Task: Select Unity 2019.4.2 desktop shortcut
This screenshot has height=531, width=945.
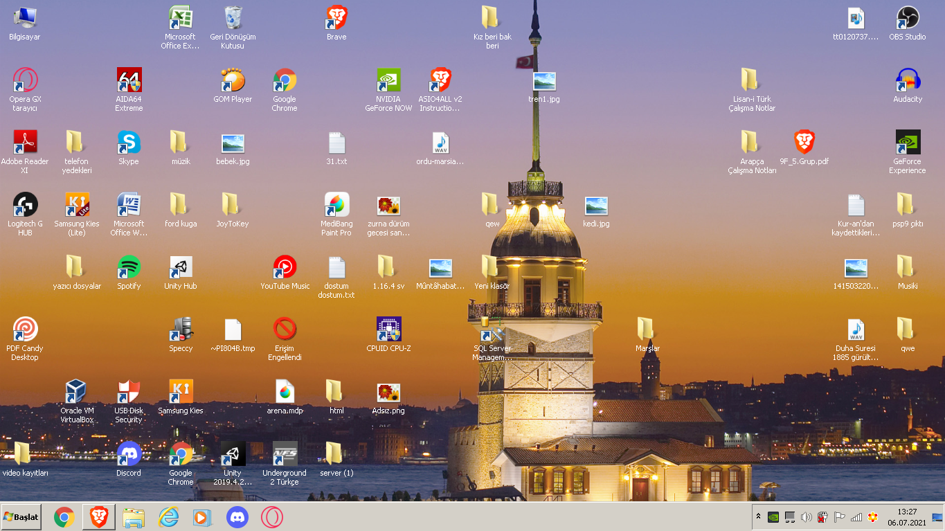Action: click(233, 455)
